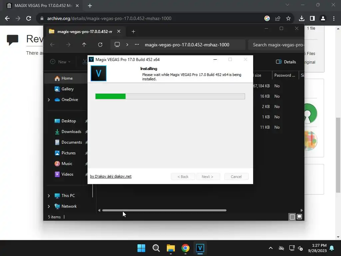Viewport: 341px width, 256px height.
Task: Open the Chrome profile avatar
Action: (x=323, y=19)
